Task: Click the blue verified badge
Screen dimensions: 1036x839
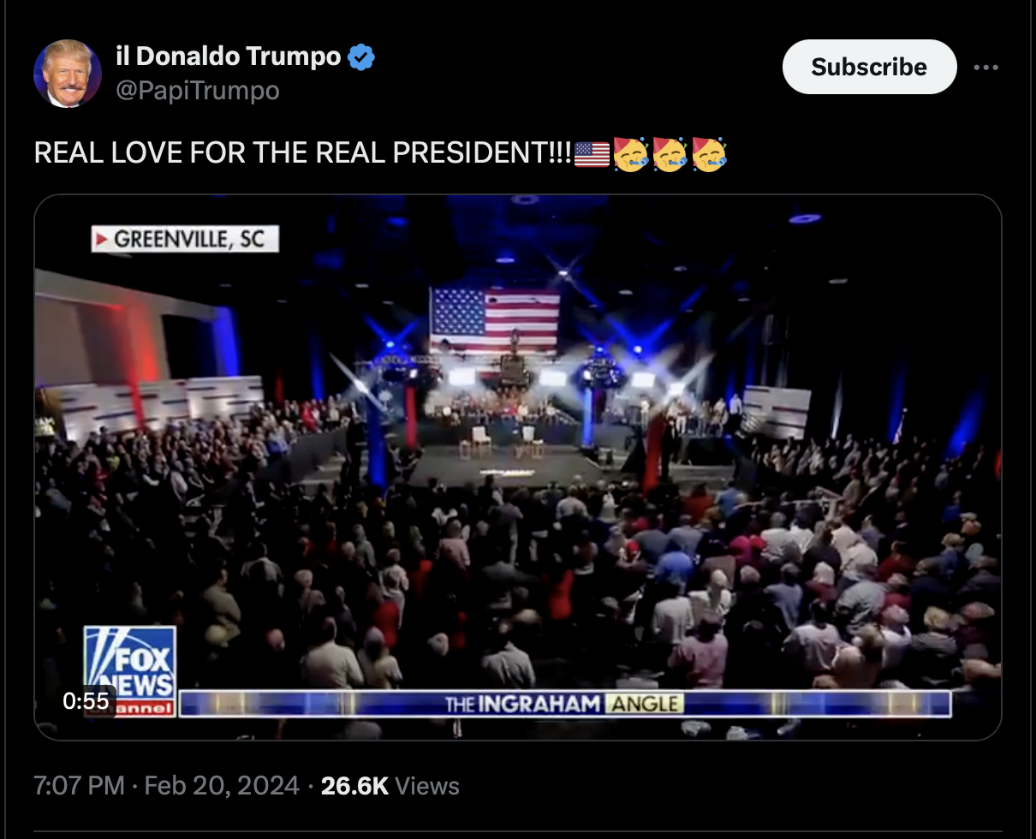Action: 361,57
